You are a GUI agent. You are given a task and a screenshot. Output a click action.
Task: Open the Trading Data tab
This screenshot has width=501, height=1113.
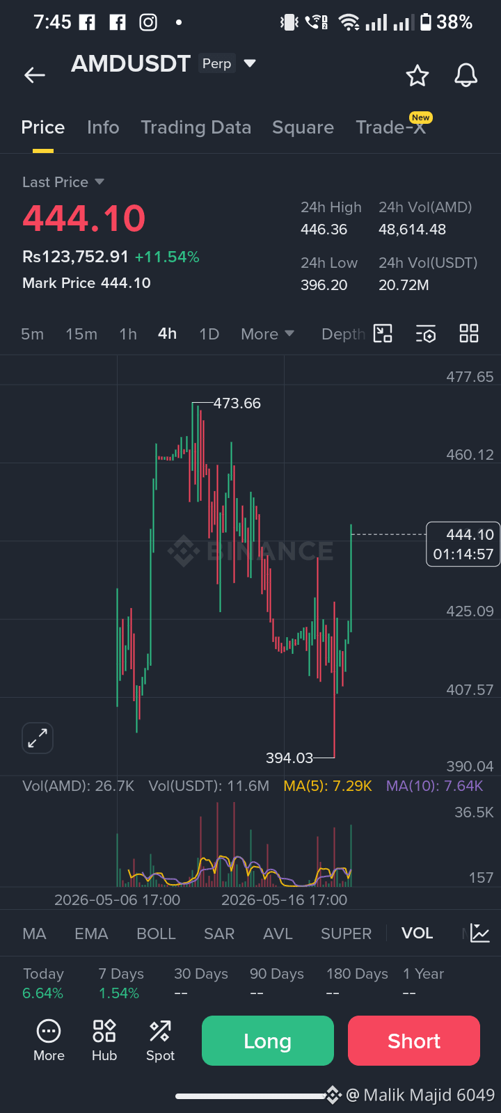(x=196, y=127)
